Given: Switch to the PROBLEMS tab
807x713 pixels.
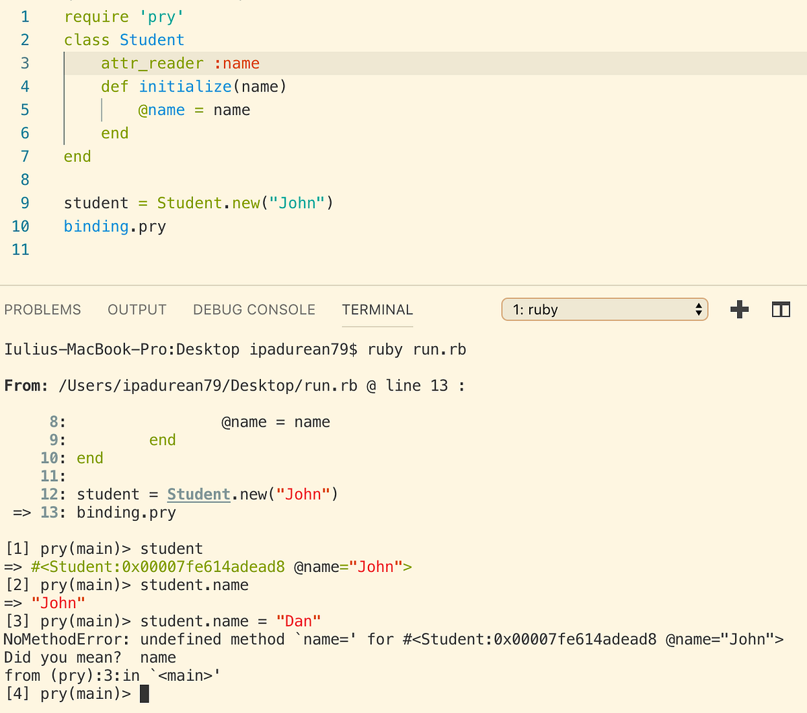Looking at the screenshot, I should (42, 310).
